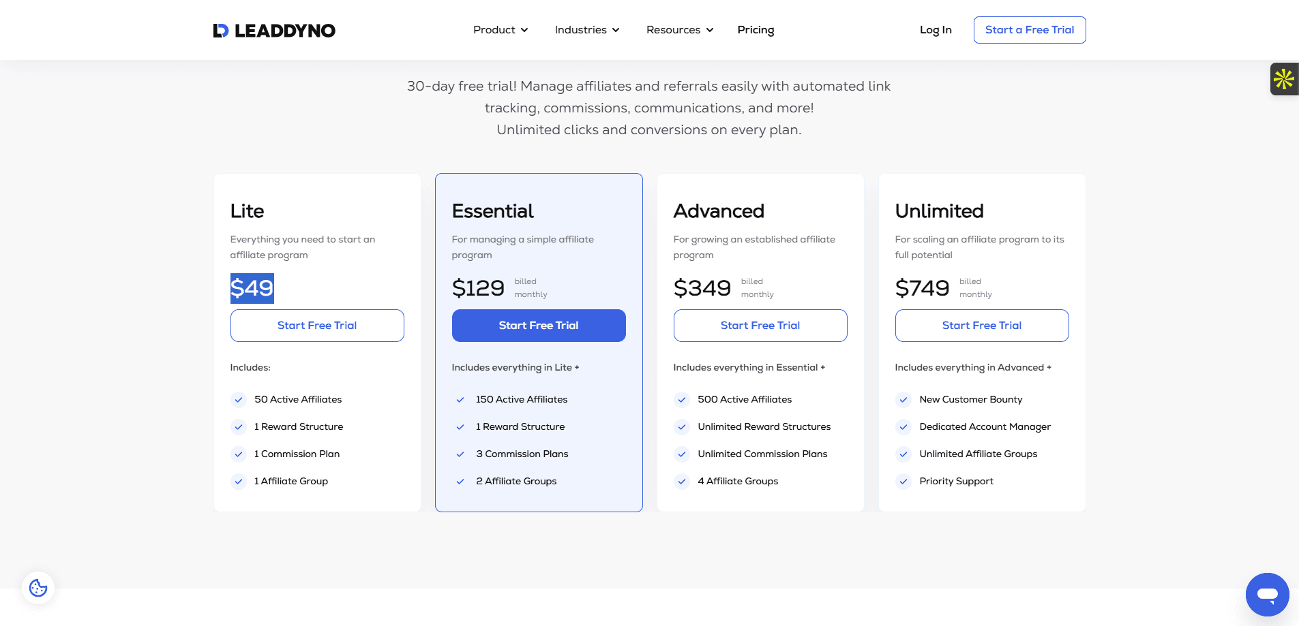This screenshot has width=1299, height=626.
Task: Start free trial for Lite plan
Action: click(x=317, y=326)
